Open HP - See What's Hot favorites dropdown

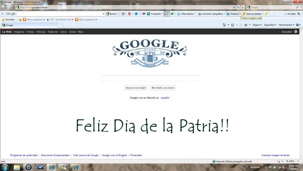pyautogui.click(x=72, y=20)
